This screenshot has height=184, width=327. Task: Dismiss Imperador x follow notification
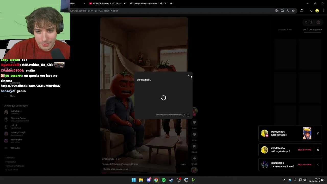coord(318,165)
